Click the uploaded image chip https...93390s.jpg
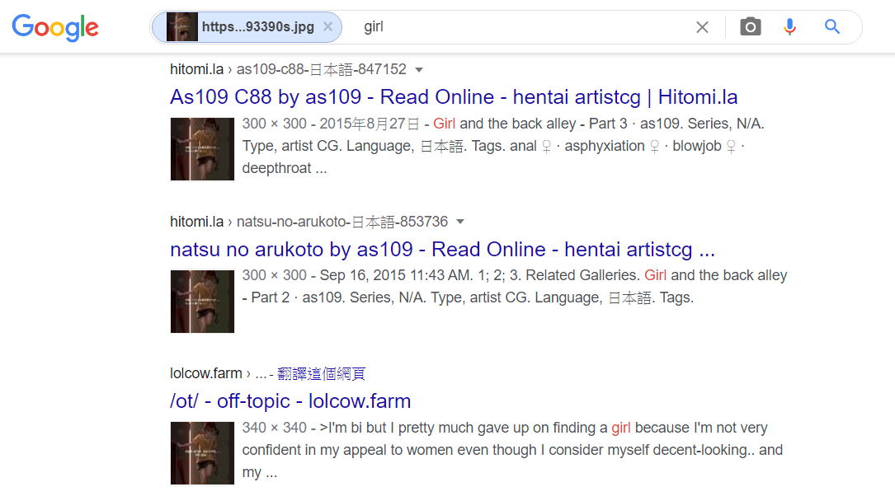The height and width of the screenshot is (501, 895). 247,27
